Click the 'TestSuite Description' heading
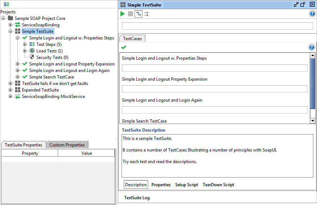 point(144,130)
